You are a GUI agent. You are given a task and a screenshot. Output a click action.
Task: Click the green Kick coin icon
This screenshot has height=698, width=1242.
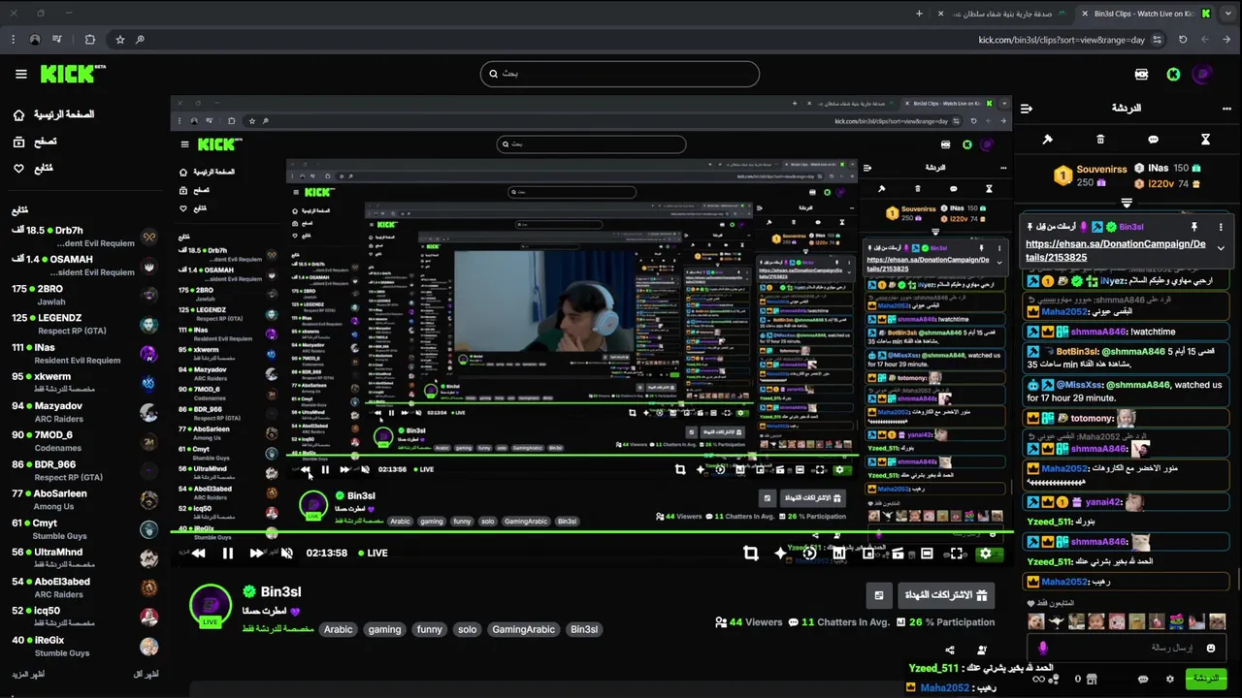(x=1173, y=74)
